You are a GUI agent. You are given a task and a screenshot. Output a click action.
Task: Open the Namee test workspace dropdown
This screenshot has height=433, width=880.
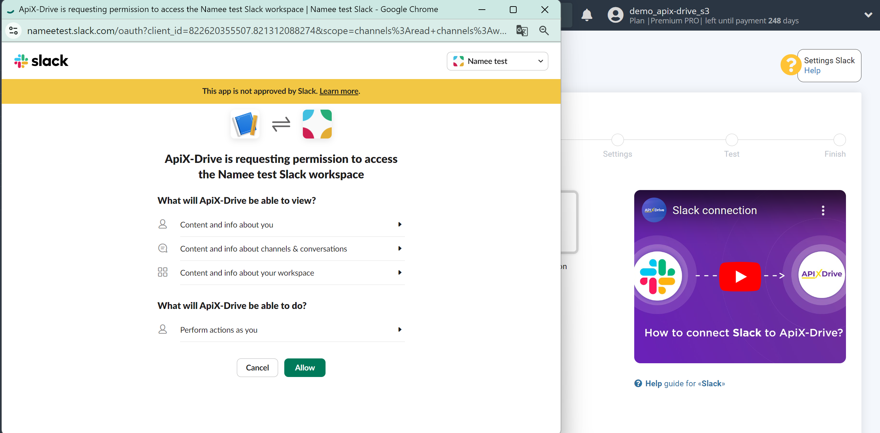(x=498, y=60)
